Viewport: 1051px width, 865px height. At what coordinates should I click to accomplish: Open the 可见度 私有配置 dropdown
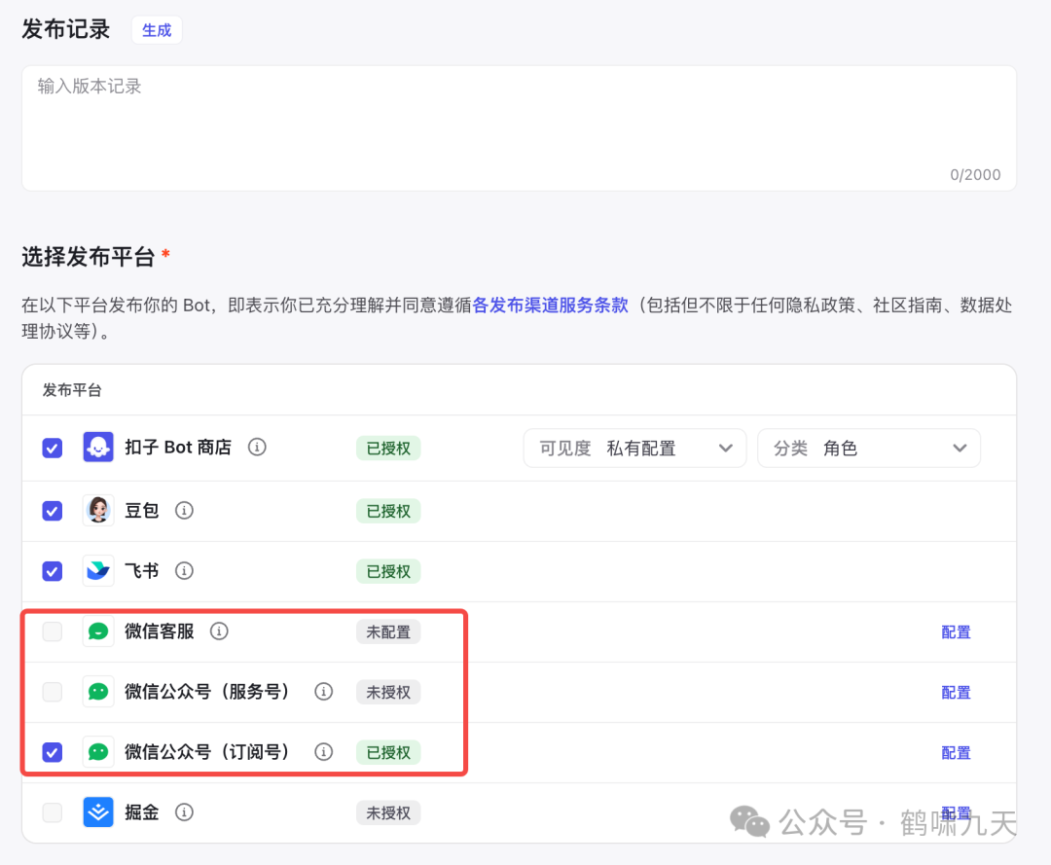coord(634,449)
